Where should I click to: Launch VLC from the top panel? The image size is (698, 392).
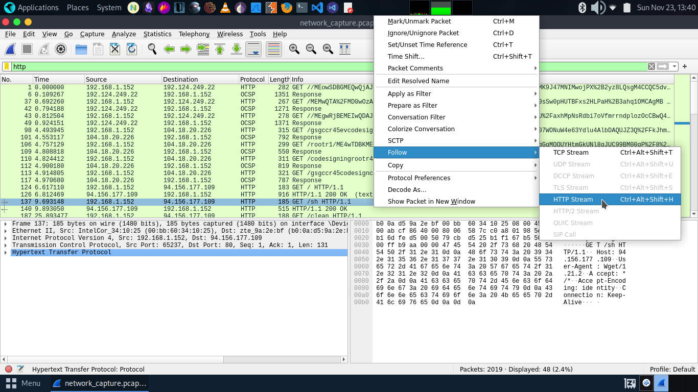225,8
